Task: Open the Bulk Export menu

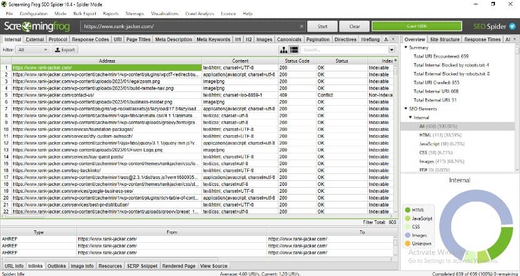Action: [x=84, y=14]
